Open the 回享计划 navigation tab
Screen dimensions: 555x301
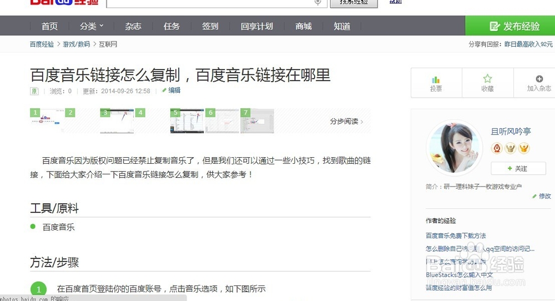[x=257, y=26]
